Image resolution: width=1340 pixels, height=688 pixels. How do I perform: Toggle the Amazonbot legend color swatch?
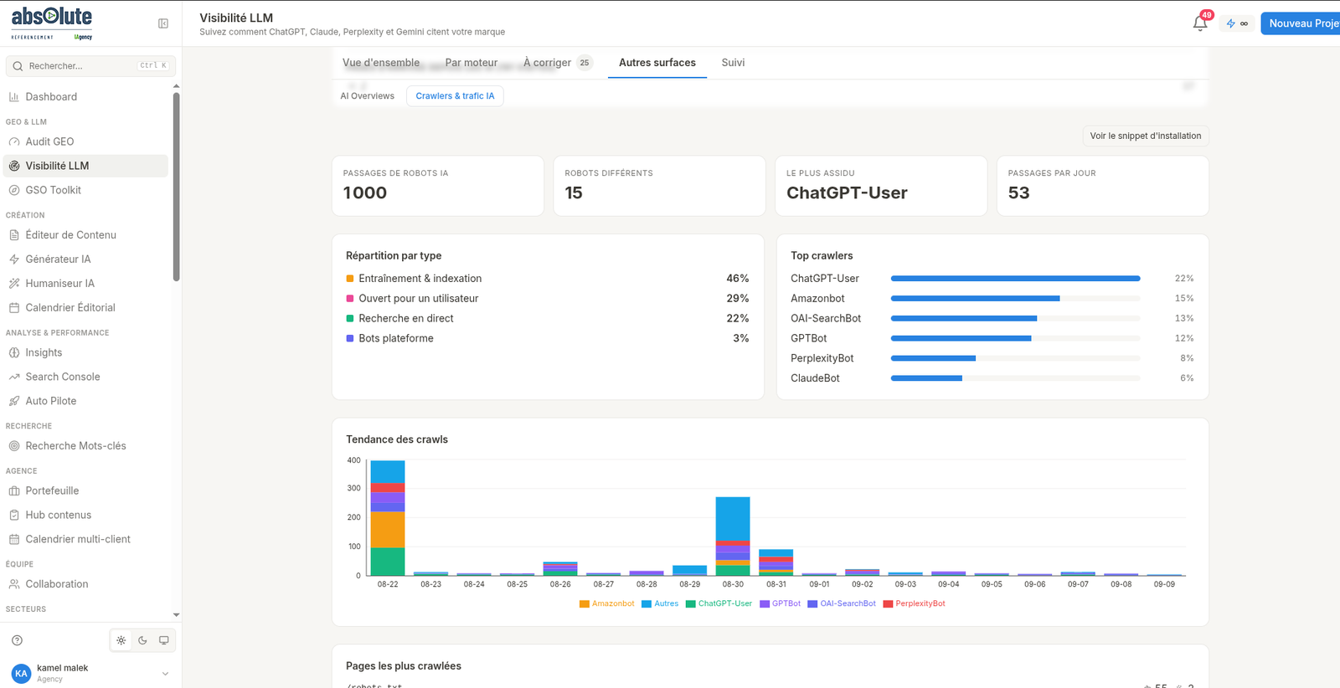(585, 603)
